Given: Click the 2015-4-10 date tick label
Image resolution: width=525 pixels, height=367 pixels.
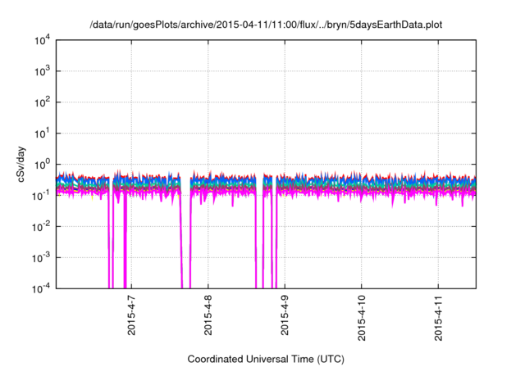Looking at the screenshot, I should click(x=361, y=318).
